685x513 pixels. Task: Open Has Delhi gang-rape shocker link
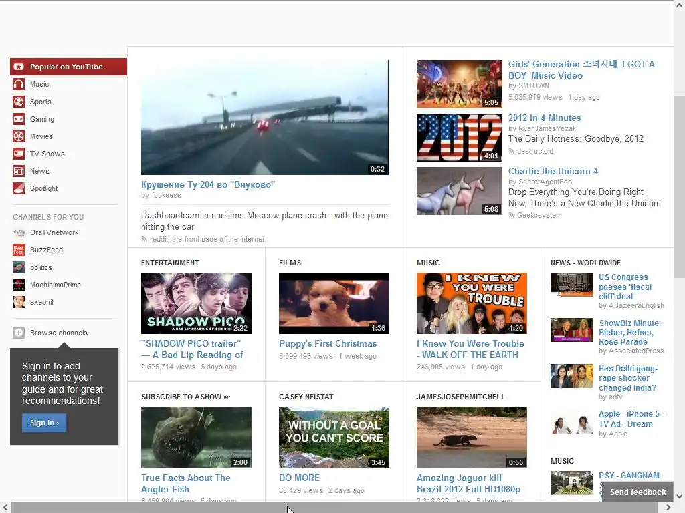627,378
